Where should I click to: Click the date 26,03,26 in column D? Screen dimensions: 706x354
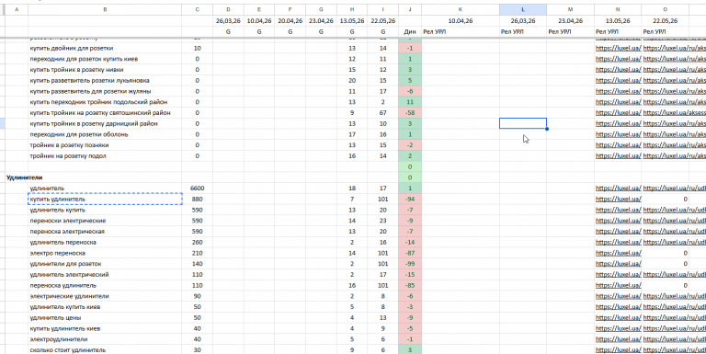tap(228, 21)
